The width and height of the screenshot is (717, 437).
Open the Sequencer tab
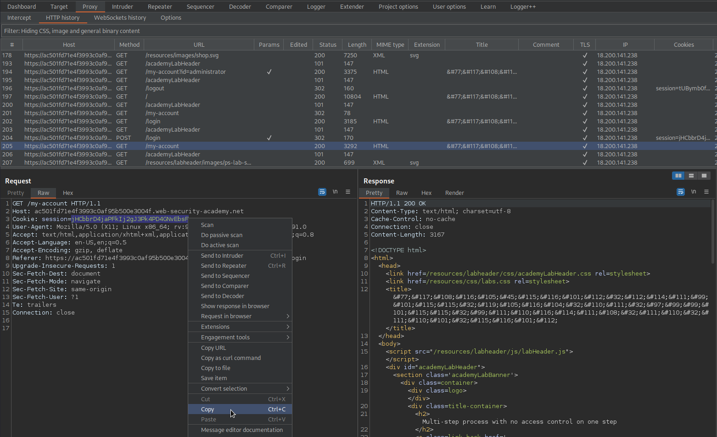click(x=201, y=6)
